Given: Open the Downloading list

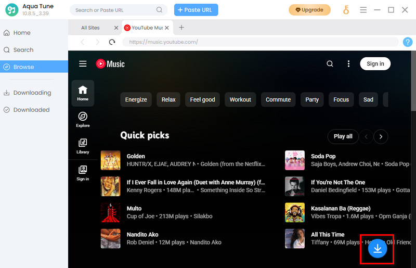Looking at the screenshot, I should (x=34, y=93).
